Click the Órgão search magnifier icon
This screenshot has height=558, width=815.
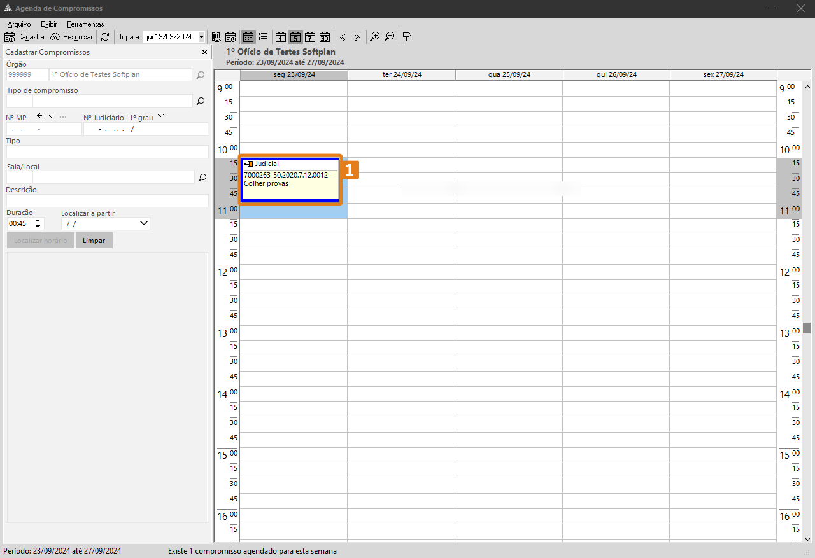tap(201, 75)
